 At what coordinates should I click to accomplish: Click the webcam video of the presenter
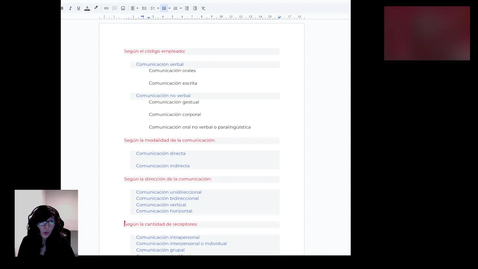pyautogui.click(x=46, y=223)
